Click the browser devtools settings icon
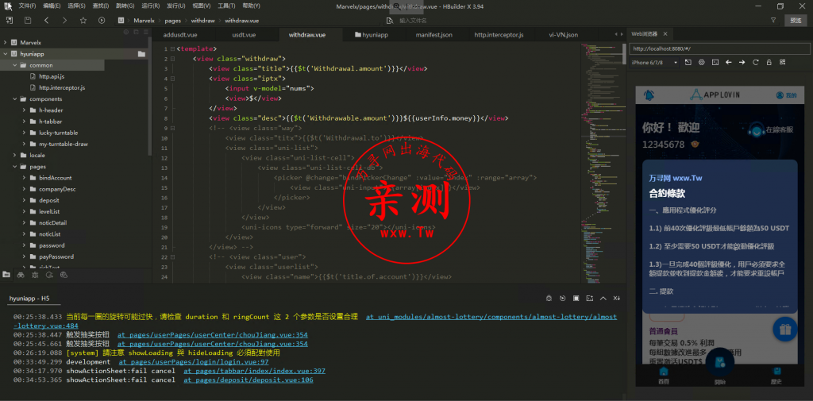Viewport: 813px width, 401px height. (702, 62)
